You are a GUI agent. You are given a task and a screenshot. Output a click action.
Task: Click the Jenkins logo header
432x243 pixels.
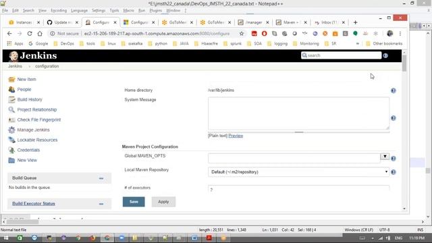coord(33,55)
